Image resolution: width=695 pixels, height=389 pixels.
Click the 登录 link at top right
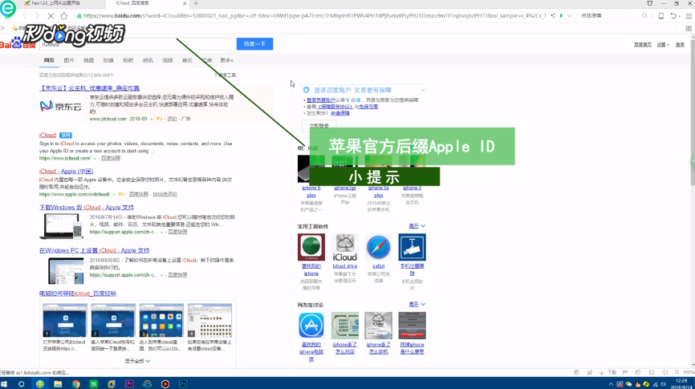[x=680, y=45]
